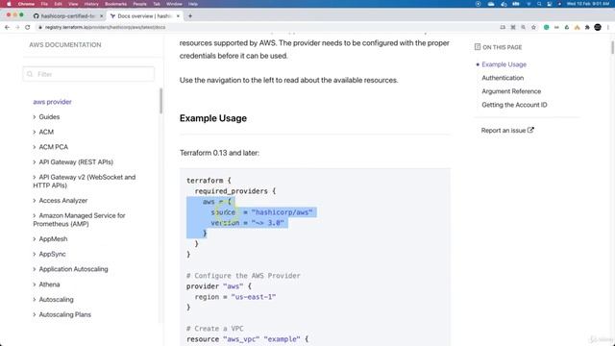Click the yellow triangle extension icon
This screenshot has height=346, width=615.
click(x=577, y=28)
